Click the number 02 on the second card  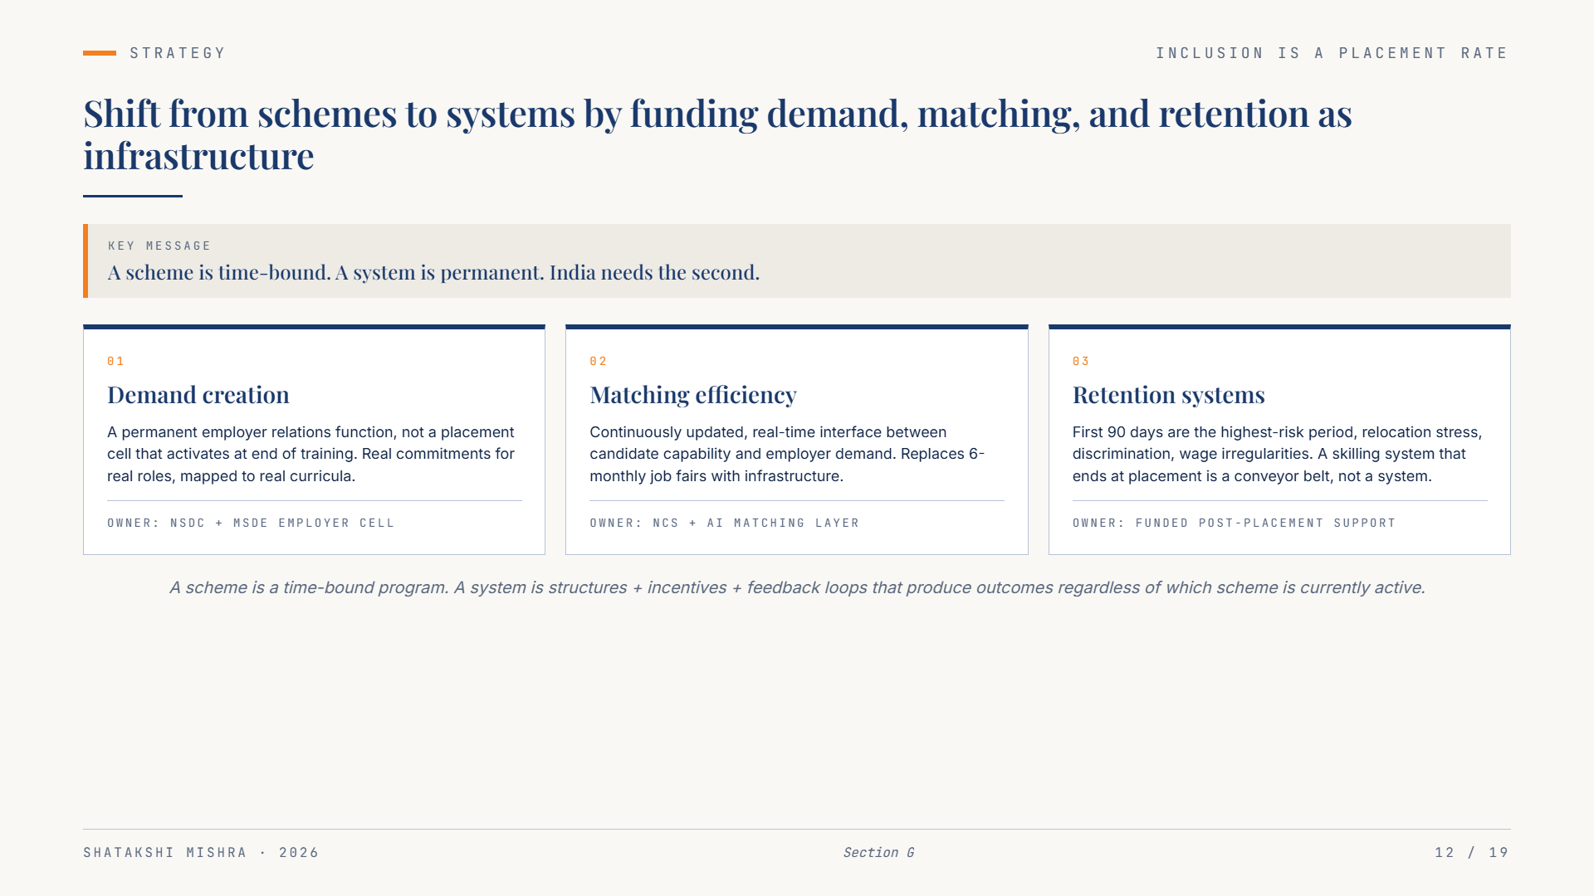pos(599,361)
